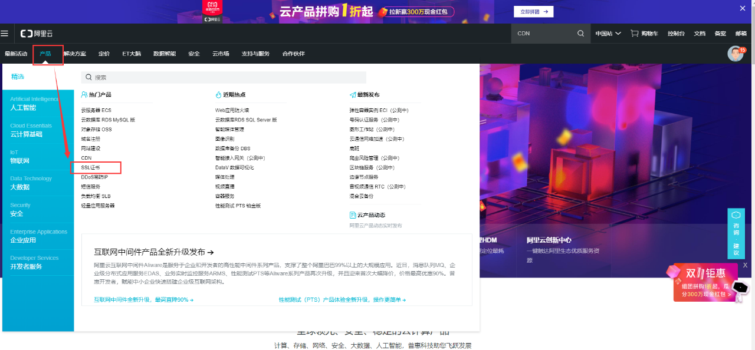755x350 pixels.
Task: Click the SSL证书 product link
Action: [90, 167]
